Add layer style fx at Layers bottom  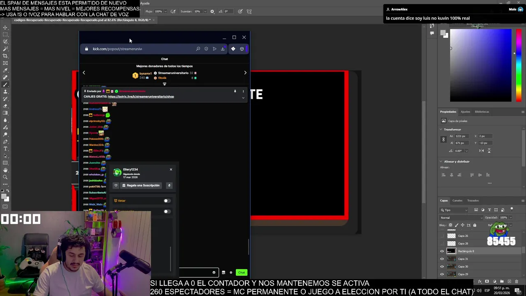(x=480, y=282)
